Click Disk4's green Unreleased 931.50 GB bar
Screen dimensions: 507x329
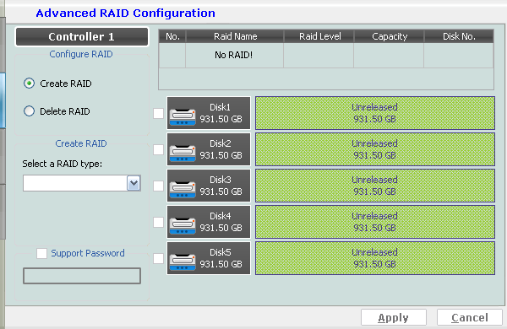[x=374, y=222]
